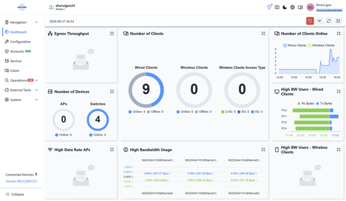Expand High BW Users - Wireless Clients panel

coord(339,150)
